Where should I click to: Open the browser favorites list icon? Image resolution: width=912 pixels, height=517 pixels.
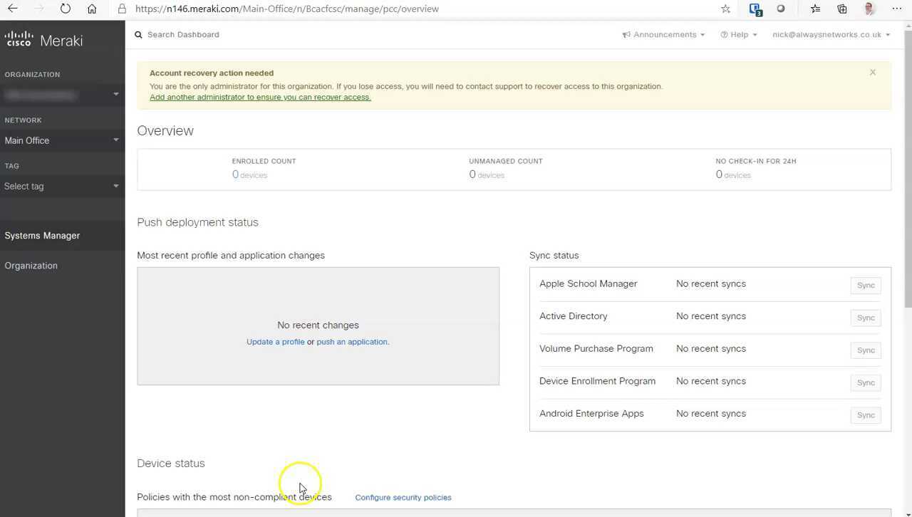pyautogui.click(x=815, y=9)
